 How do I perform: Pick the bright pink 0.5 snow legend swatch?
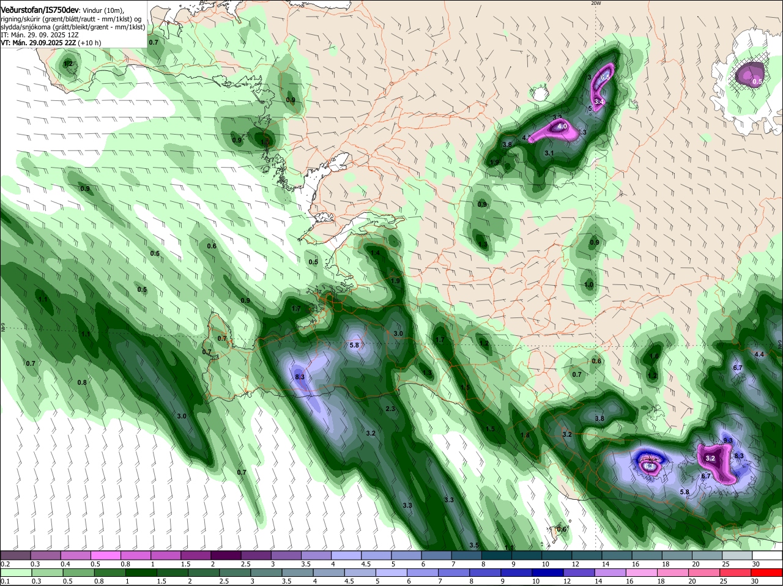coord(105,555)
